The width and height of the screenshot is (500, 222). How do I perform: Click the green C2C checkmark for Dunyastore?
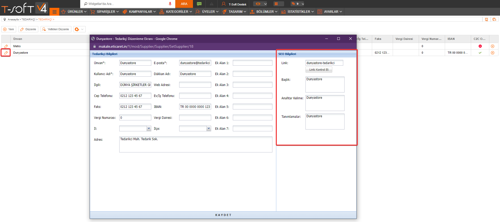pyautogui.click(x=480, y=53)
